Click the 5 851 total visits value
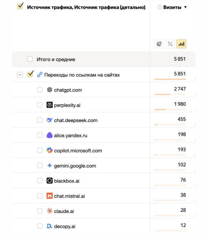The image size is (208, 238). coord(179,59)
